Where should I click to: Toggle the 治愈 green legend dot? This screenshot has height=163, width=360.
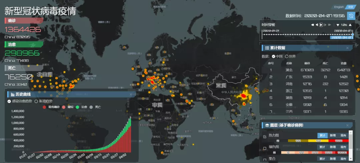(x=77, y=107)
